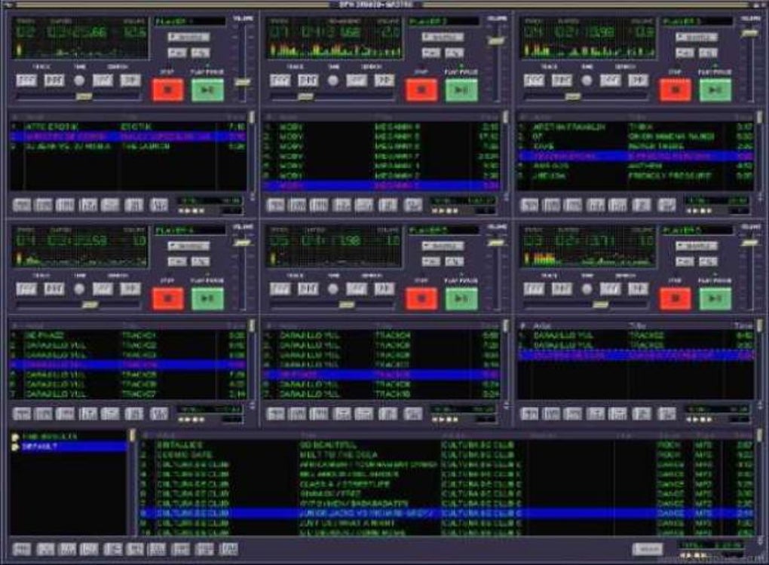Click Player 1's volume fader handle
The image size is (769, 565).
point(242,82)
